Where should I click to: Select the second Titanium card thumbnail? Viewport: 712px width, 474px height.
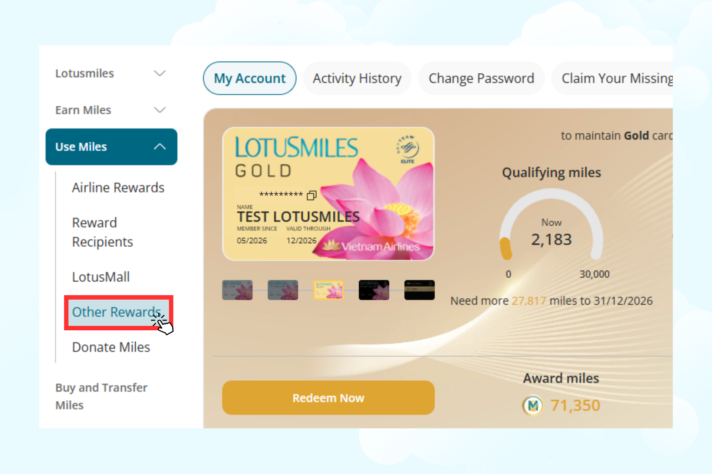click(283, 290)
